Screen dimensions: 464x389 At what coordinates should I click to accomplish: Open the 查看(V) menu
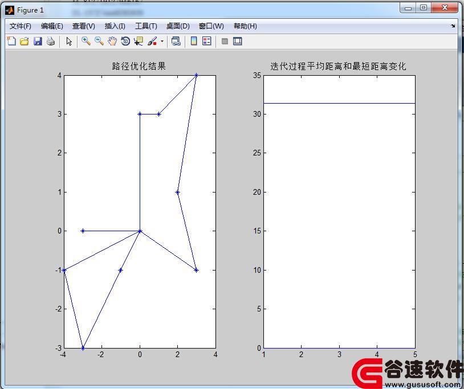[x=83, y=26]
